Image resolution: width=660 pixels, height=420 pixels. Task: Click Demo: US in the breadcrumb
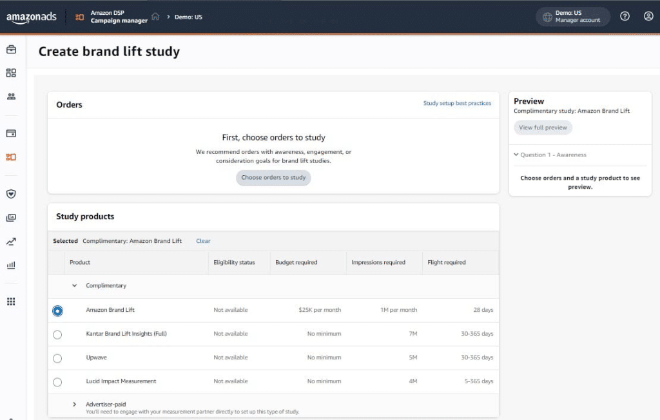(x=189, y=17)
